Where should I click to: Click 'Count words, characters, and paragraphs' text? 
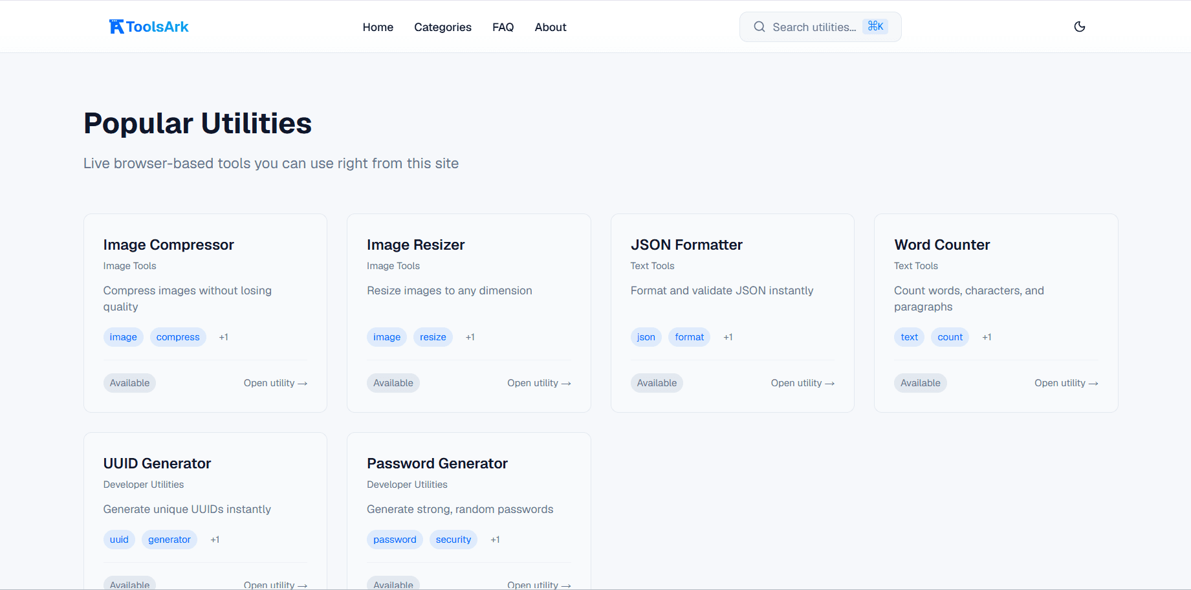tap(969, 298)
